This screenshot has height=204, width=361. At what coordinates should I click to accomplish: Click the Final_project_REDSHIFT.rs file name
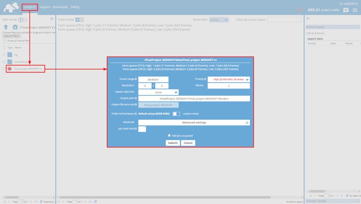pyautogui.click(x=28, y=69)
